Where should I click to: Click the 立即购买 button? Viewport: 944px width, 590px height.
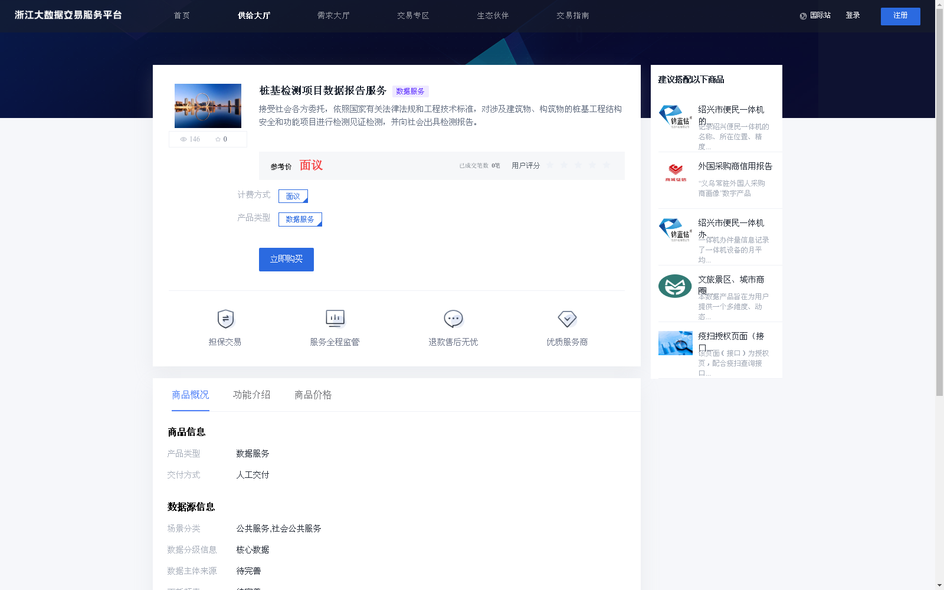[x=286, y=260]
